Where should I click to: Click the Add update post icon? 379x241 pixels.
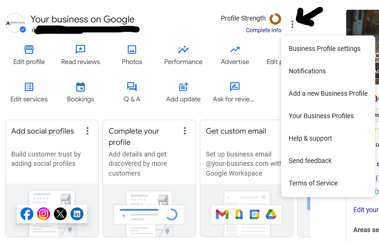[x=183, y=87]
